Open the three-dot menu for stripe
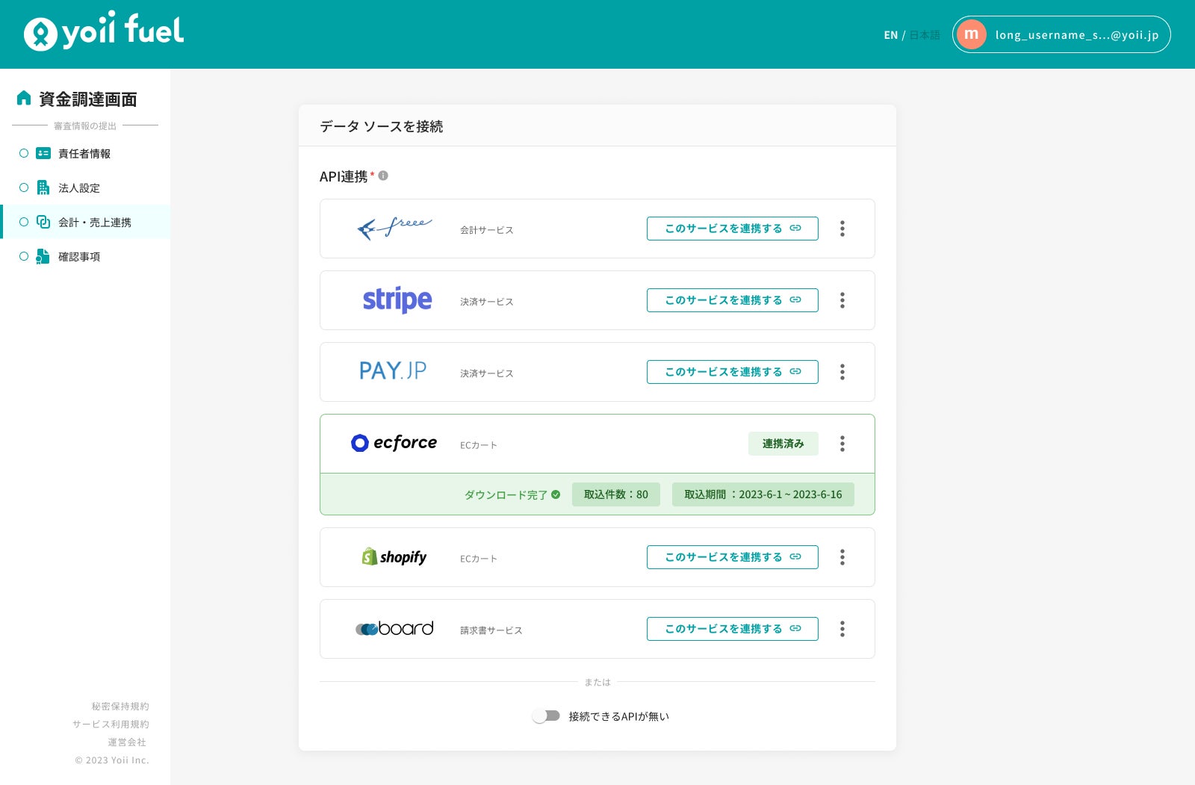1195x785 pixels. pos(842,300)
